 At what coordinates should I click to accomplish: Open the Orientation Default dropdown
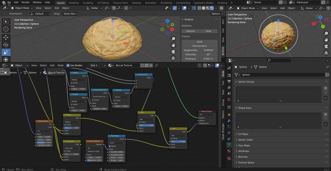(x=41, y=14)
